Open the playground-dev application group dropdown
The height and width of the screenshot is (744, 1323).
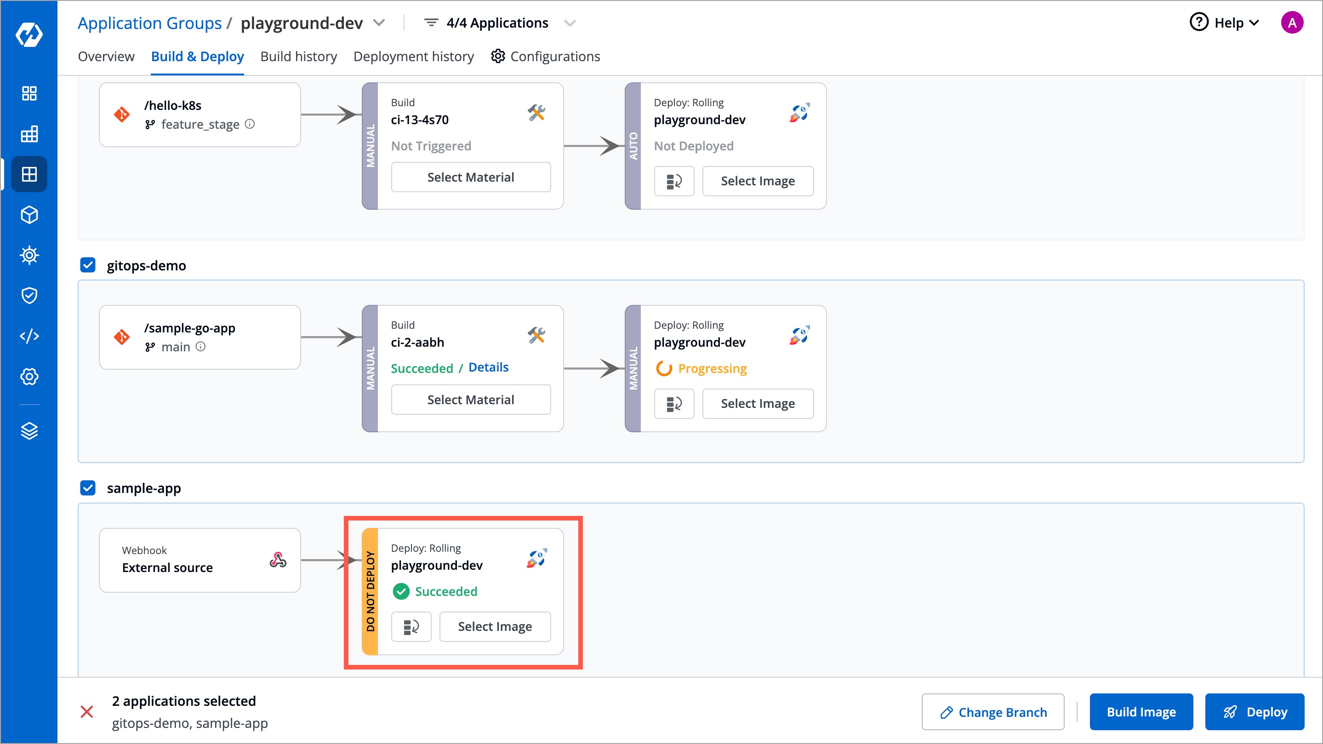coord(380,23)
